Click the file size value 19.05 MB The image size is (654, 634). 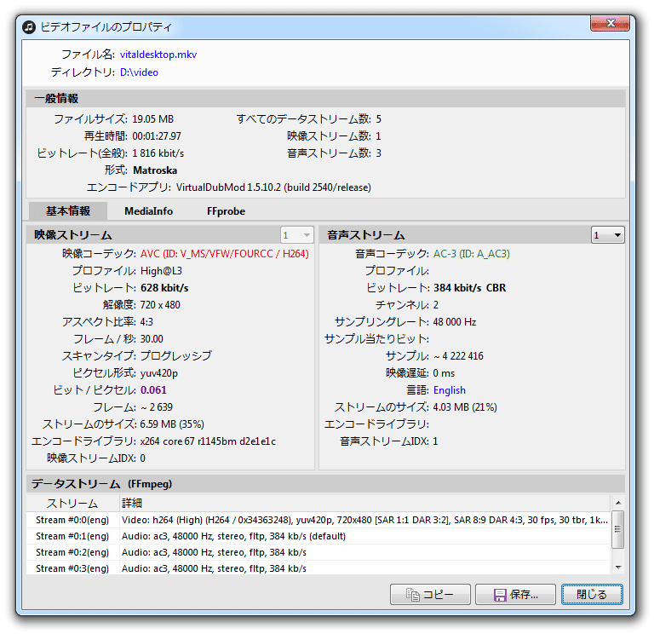152,119
